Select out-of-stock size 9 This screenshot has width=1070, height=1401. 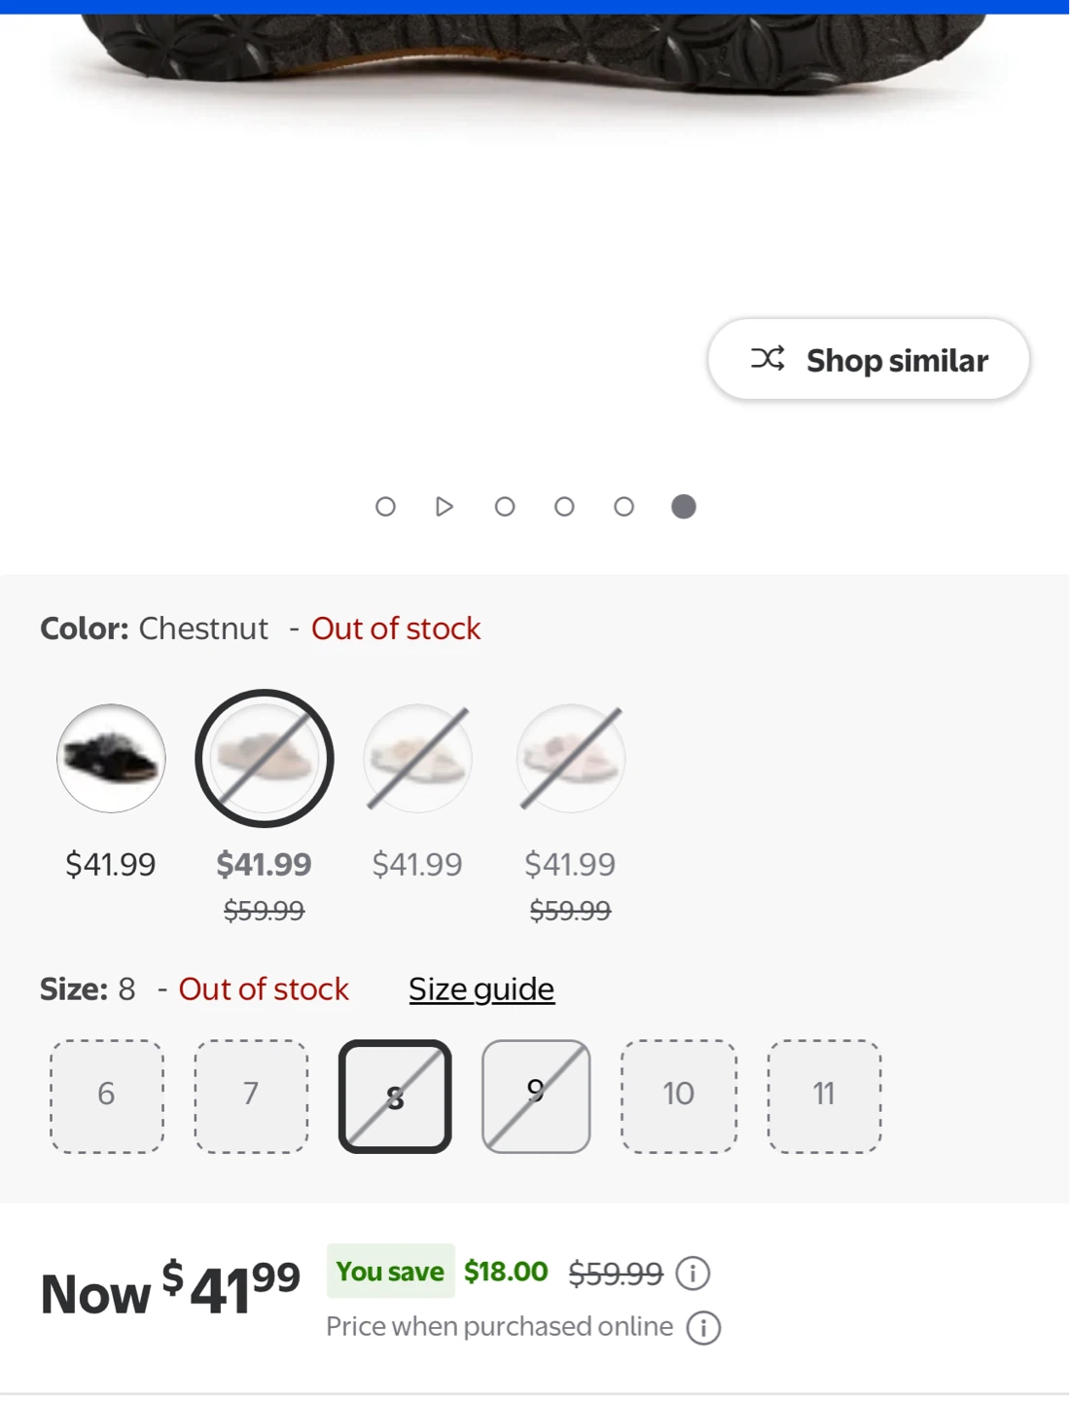pyautogui.click(x=536, y=1096)
